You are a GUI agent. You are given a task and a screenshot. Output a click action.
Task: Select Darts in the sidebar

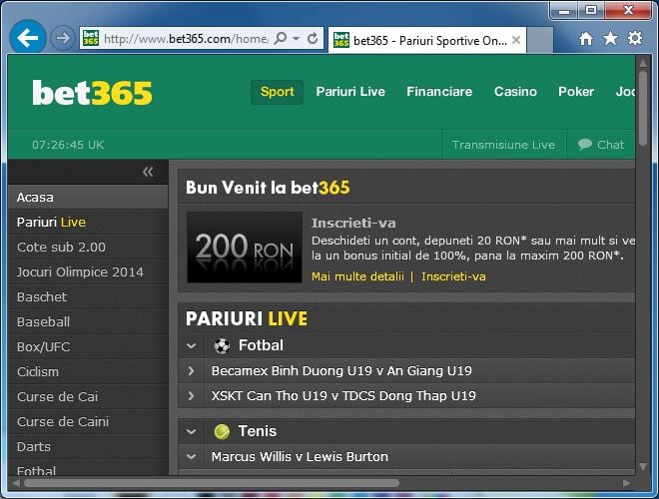(88, 447)
